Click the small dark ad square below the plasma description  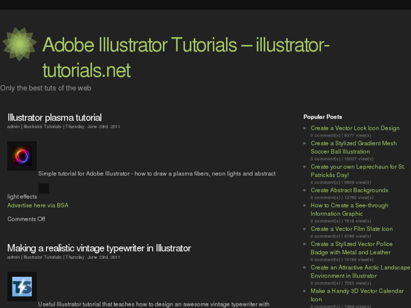tap(44, 188)
